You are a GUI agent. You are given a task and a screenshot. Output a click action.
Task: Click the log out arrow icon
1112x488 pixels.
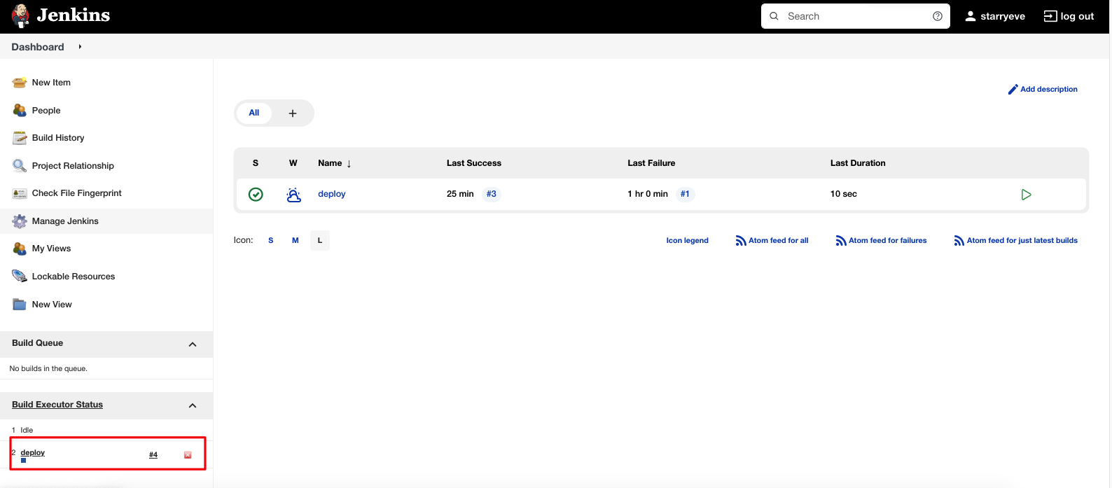click(x=1050, y=16)
